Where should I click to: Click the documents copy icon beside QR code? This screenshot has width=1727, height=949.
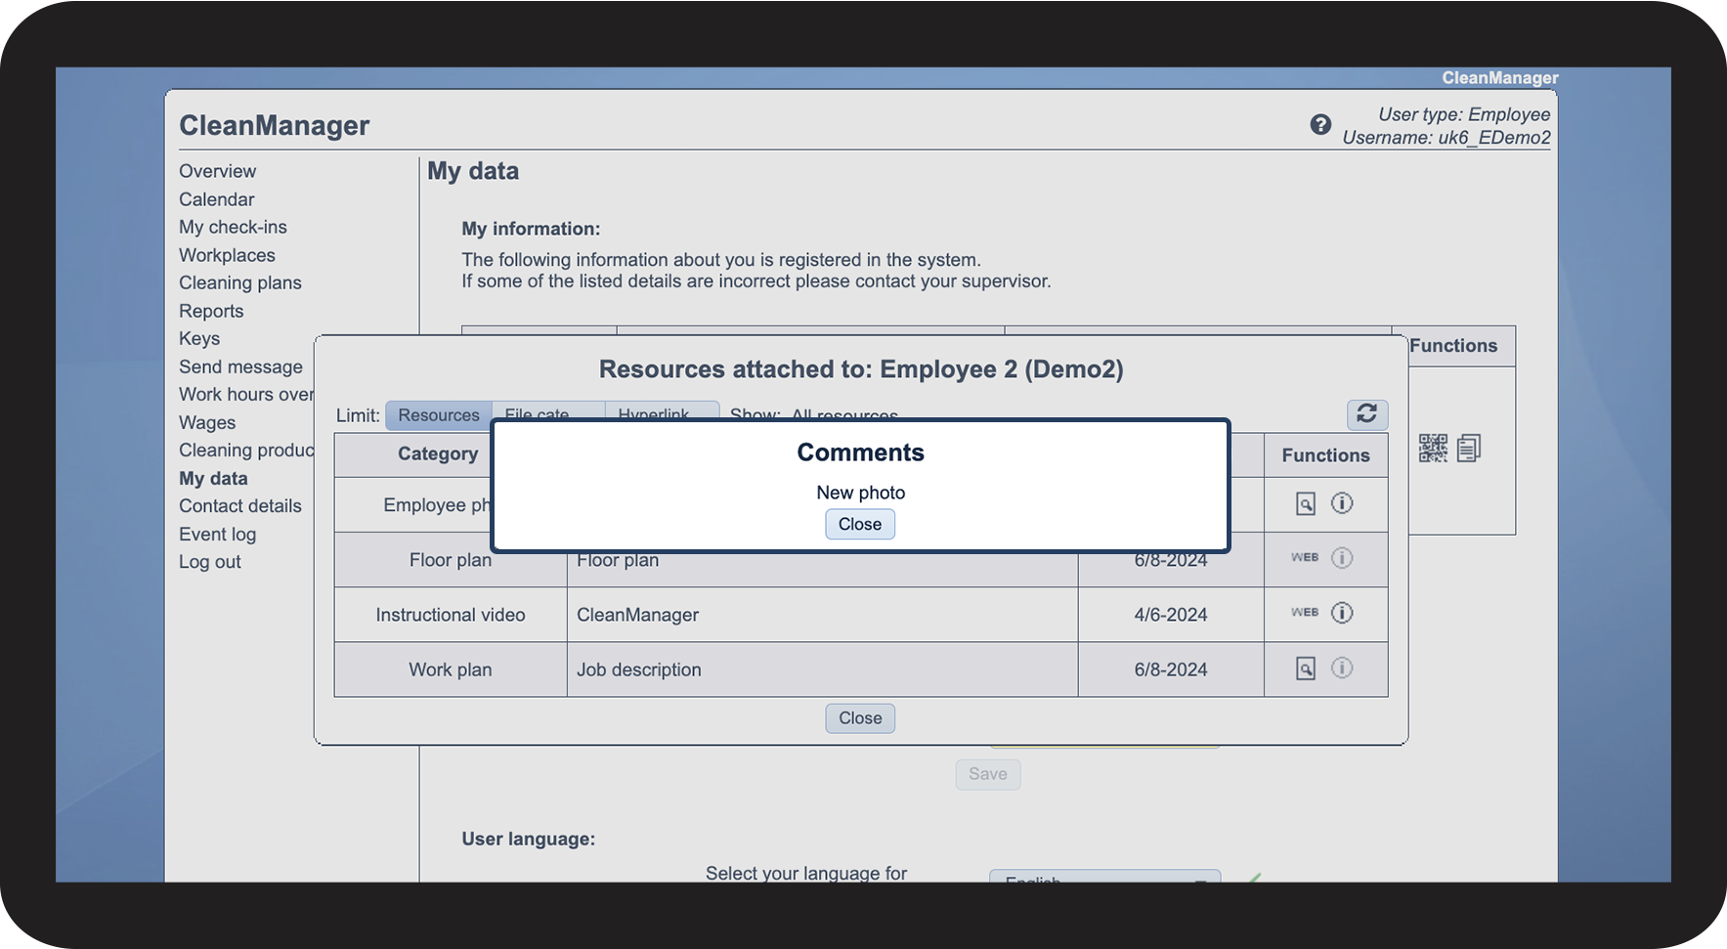click(x=1469, y=449)
